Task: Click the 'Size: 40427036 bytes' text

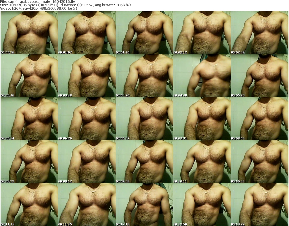Action: pyautogui.click(x=18, y=5)
